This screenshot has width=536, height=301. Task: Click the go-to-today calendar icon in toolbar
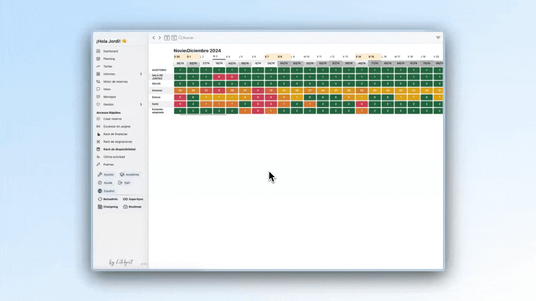(167, 38)
